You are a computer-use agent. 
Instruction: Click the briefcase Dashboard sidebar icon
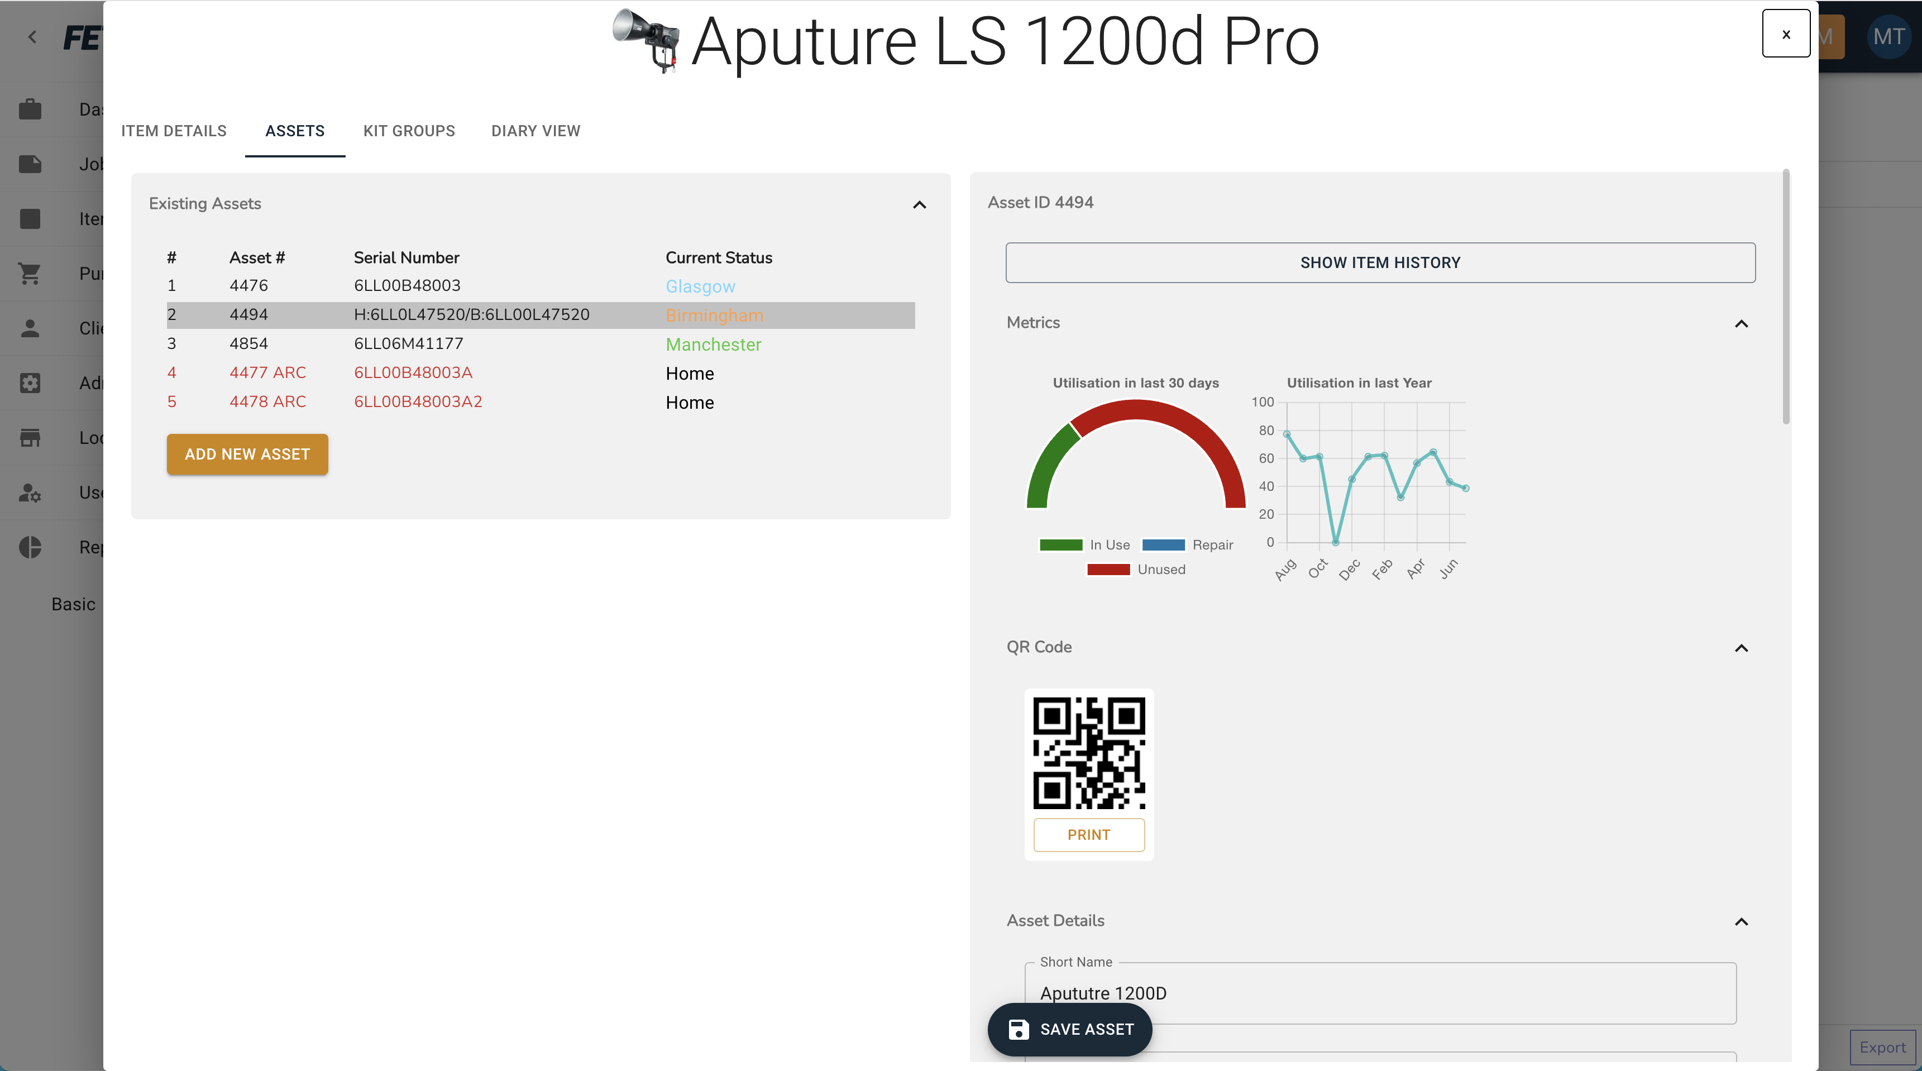pyautogui.click(x=30, y=109)
